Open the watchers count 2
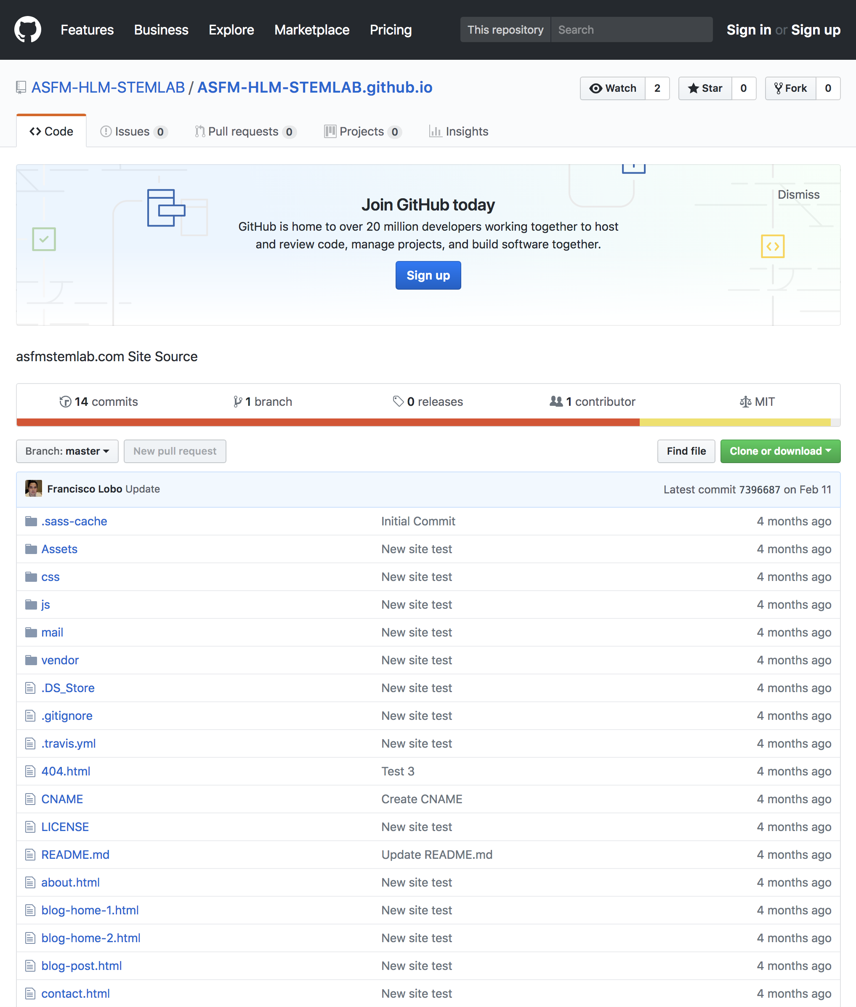856x1007 pixels. 657,88
